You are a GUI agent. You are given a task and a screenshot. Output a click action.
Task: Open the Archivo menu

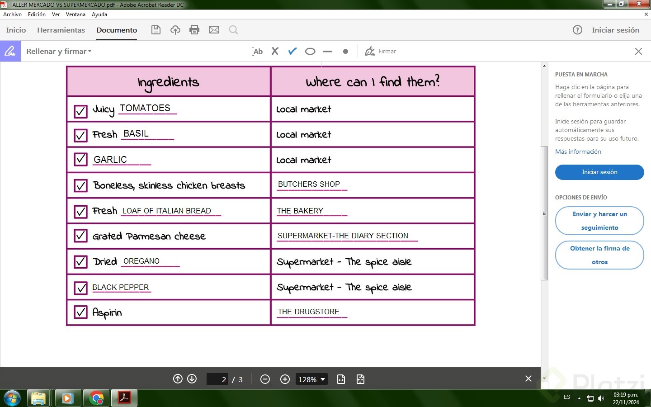(12, 14)
